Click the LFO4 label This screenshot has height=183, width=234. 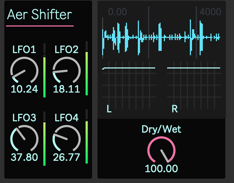(x=66, y=118)
